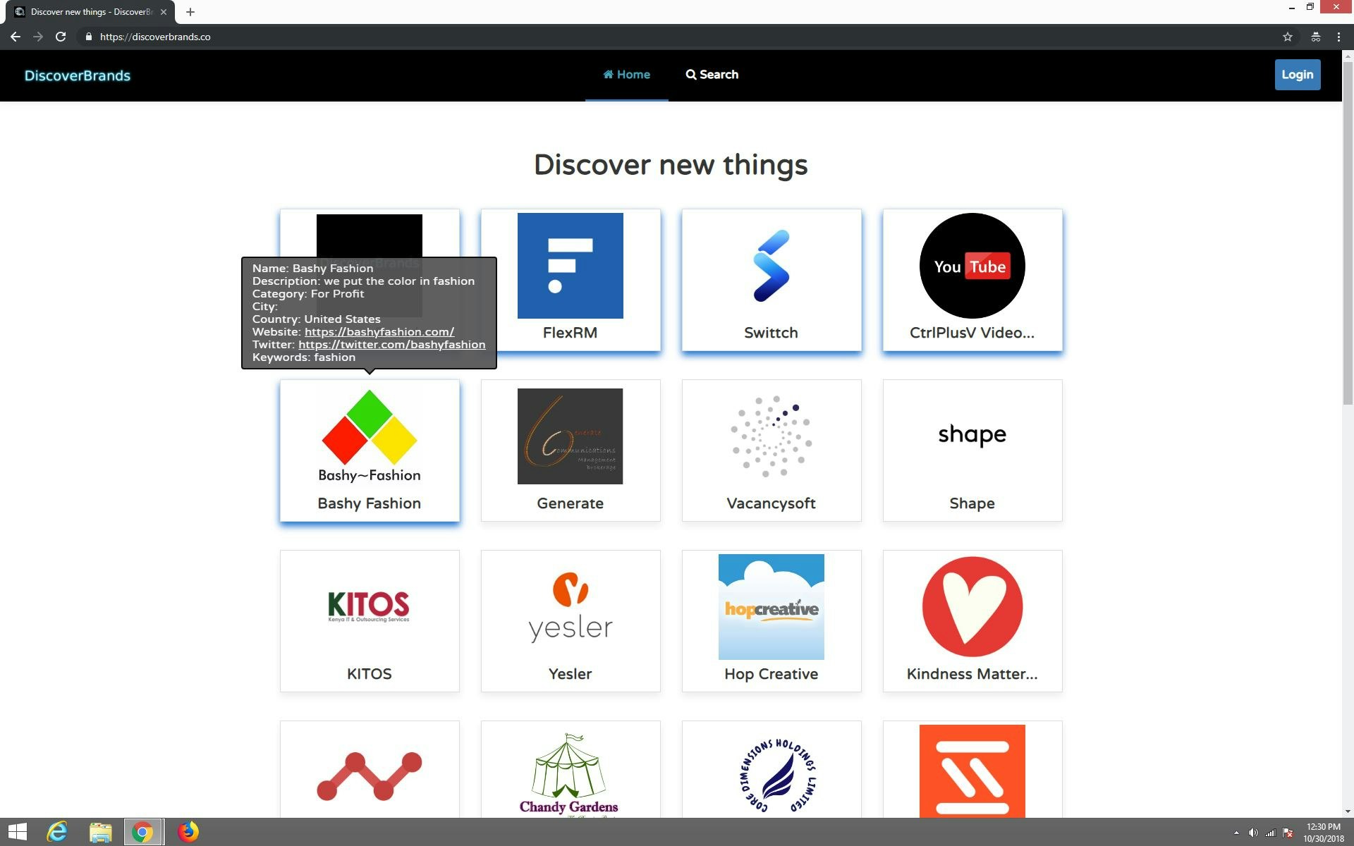This screenshot has height=846, width=1354.
Task: Bookmark this page with the star icon
Action: (x=1286, y=37)
